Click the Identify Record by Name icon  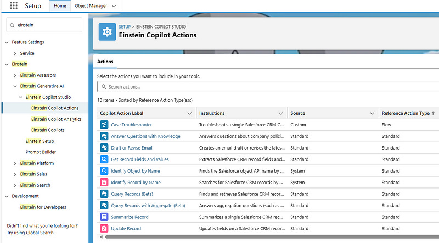click(104, 182)
